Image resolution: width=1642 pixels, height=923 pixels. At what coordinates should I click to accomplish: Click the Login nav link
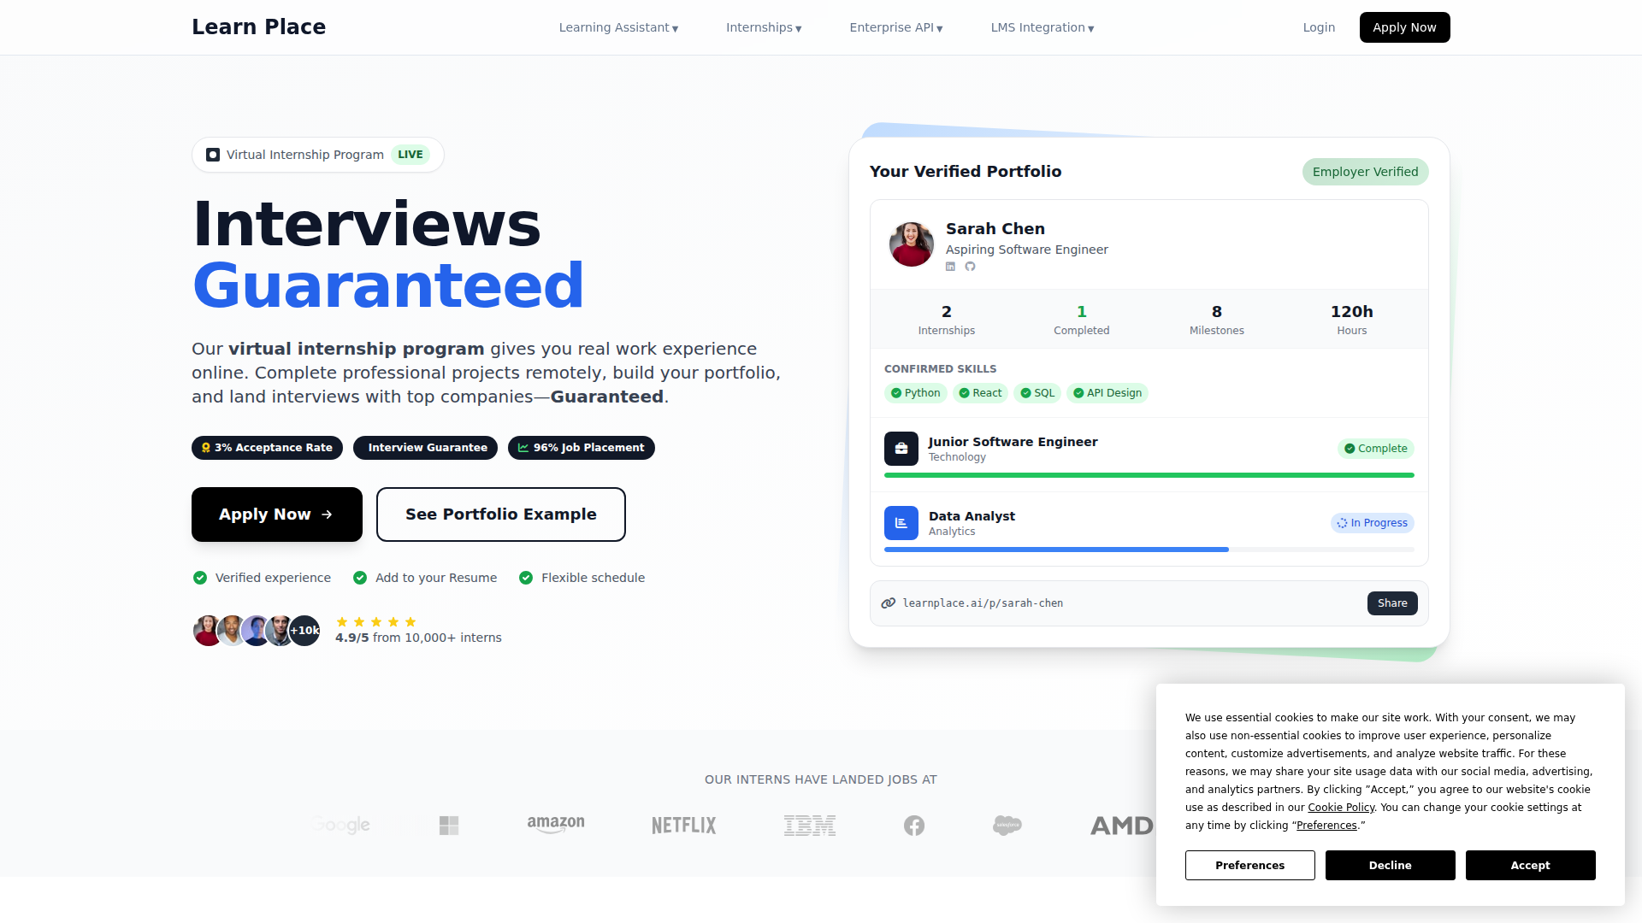point(1319,27)
